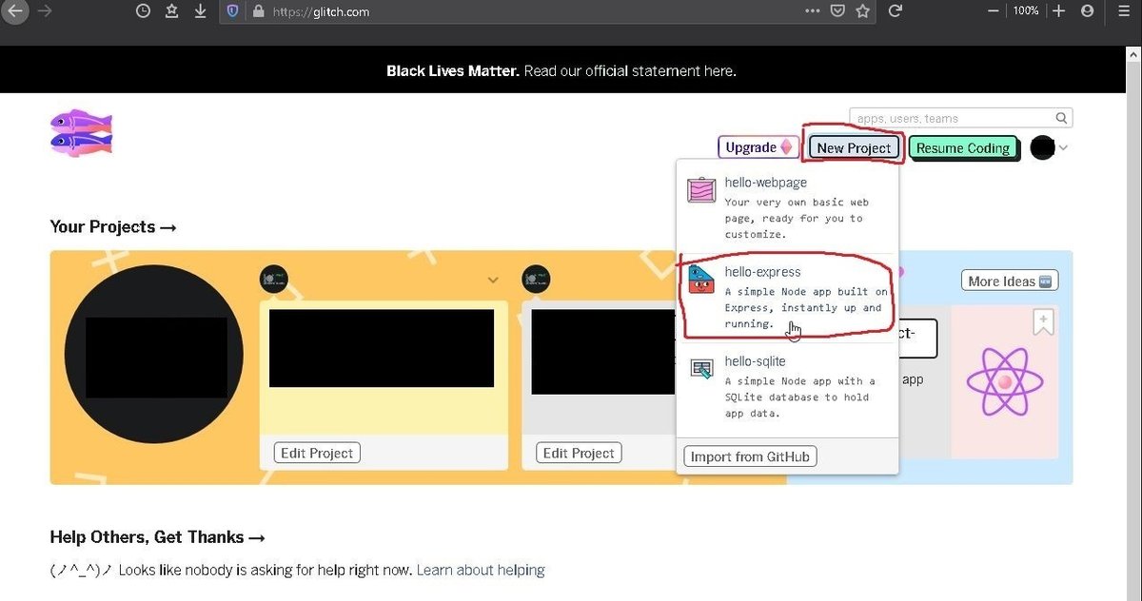Expand the user account menu chevron
Image resolution: width=1142 pixels, height=601 pixels.
click(x=1064, y=147)
